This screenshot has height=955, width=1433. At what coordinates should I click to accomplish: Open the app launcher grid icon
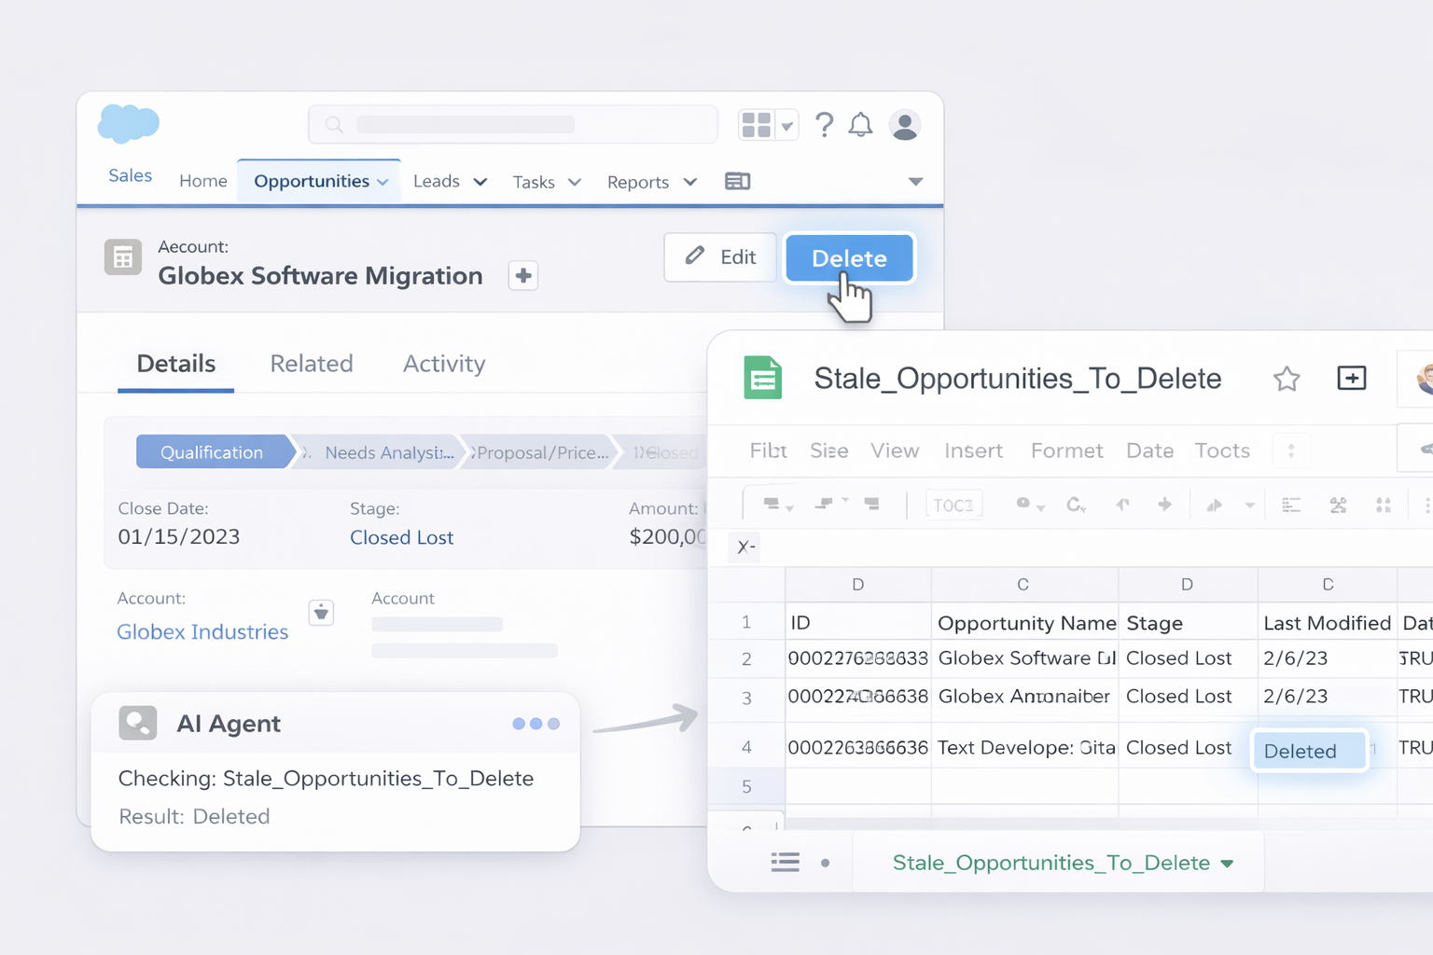pos(757,125)
